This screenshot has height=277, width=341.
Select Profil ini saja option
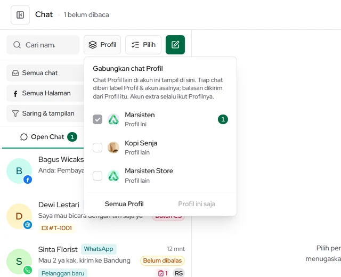(x=197, y=204)
